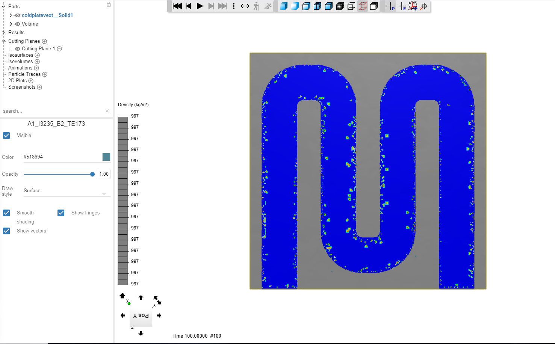Viewport: 555px width, 344px height.
Task: Activate the element pick crosshair tool (E)
Action: click(402, 6)
